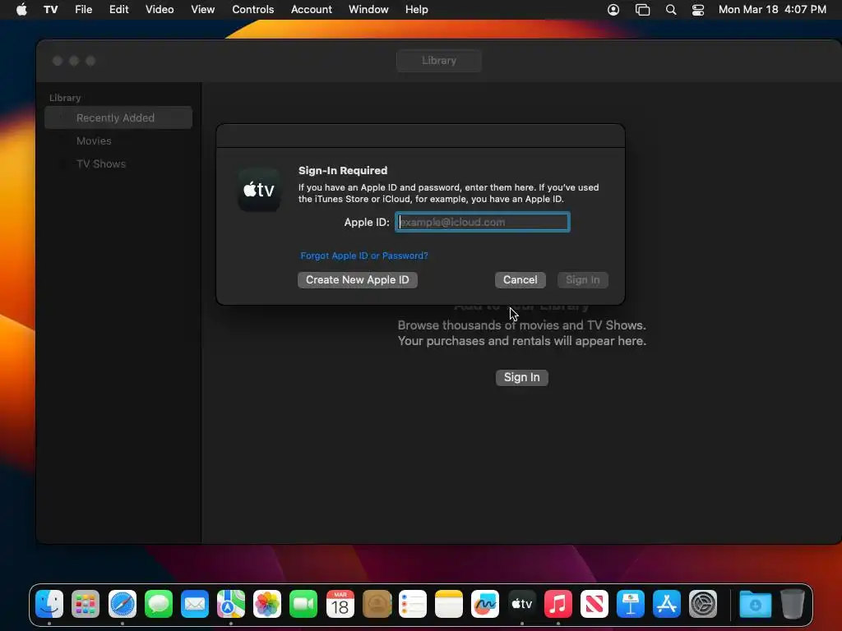Open Mail from the Dock

point(194,604)
